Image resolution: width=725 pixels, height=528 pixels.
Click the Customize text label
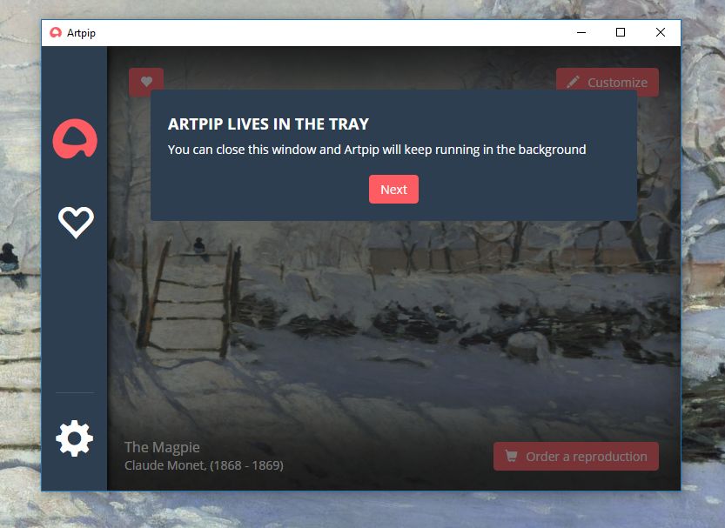click(617, 83)
